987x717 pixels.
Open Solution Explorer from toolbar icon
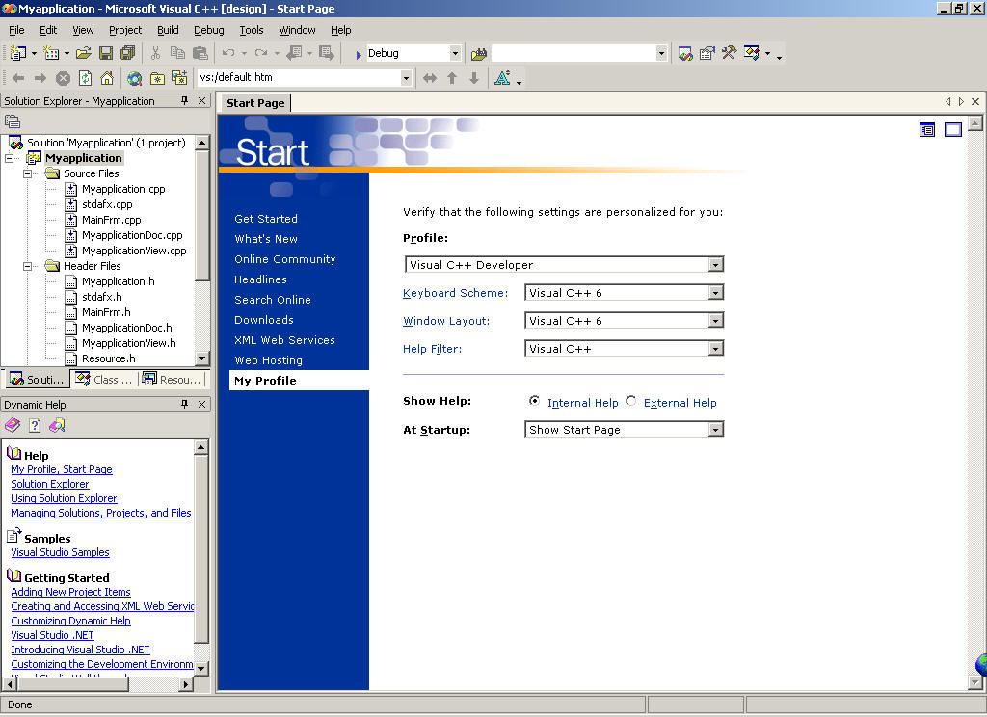[685, 54]
